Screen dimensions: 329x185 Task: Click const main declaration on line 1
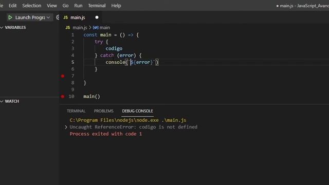[97, 35]
